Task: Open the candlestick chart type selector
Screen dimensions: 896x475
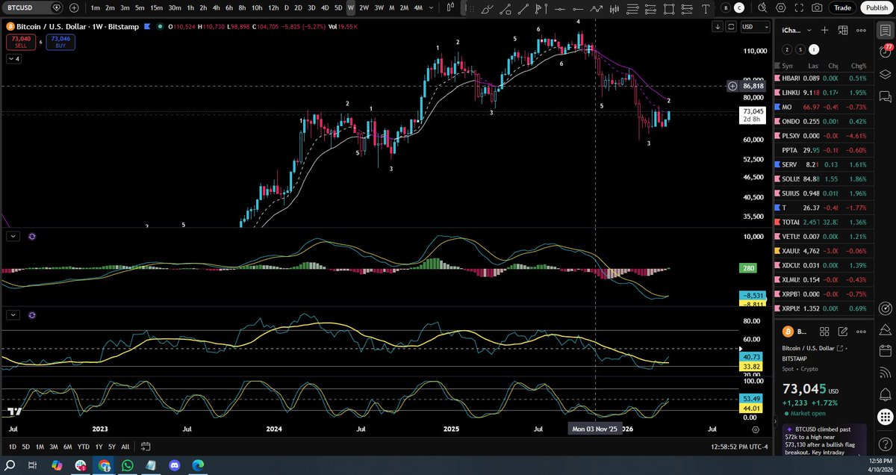Action: pyautogui.click(x=449, y=8)
